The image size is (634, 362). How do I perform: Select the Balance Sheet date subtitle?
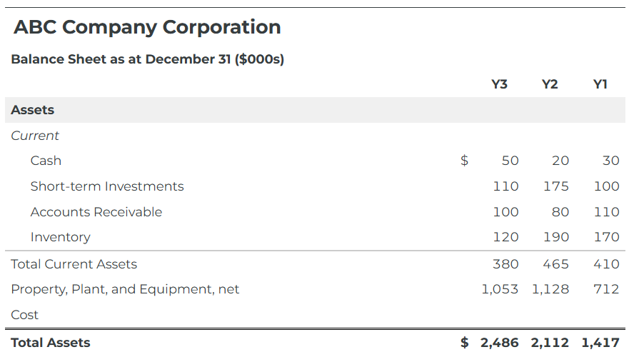click(x=147, y=59)
